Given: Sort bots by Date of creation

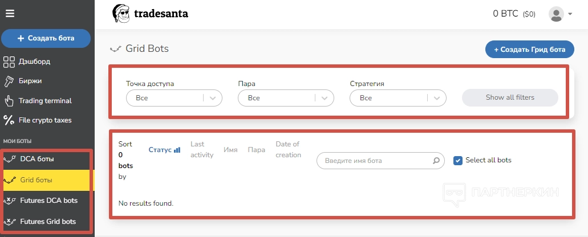Looking at the screenshot, I should 288,150.
